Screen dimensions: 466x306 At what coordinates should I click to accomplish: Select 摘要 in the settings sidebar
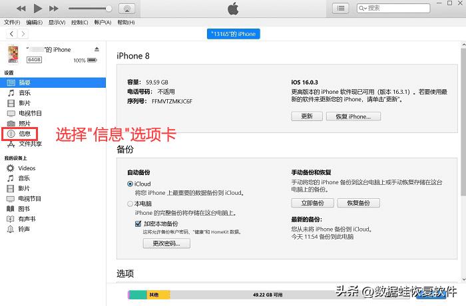(53, 82)
